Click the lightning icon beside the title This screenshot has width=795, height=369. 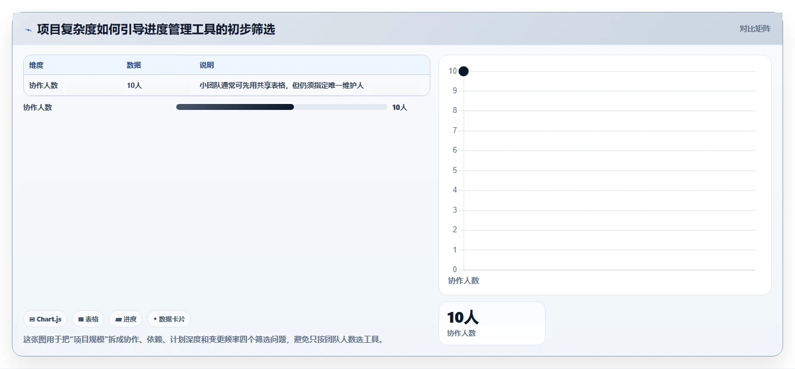pos(29,30)
